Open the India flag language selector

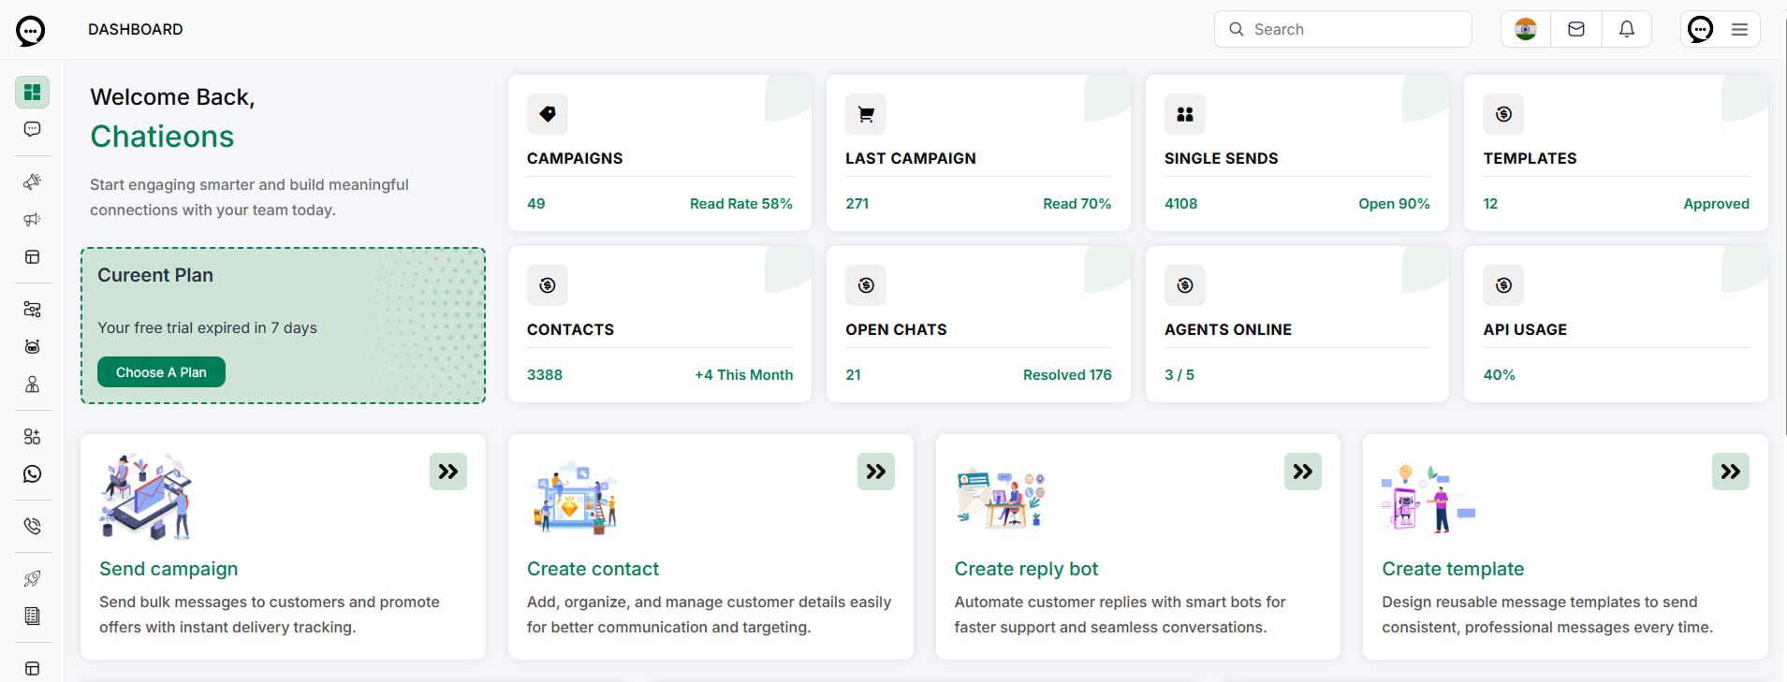click(1525, 29)
